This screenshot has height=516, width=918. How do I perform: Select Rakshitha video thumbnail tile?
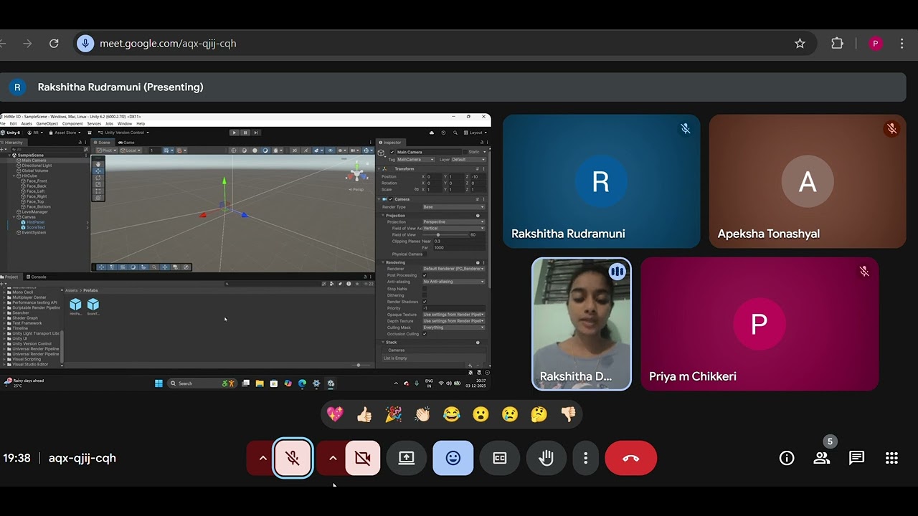pyautogui.click(x=582, y=324)
